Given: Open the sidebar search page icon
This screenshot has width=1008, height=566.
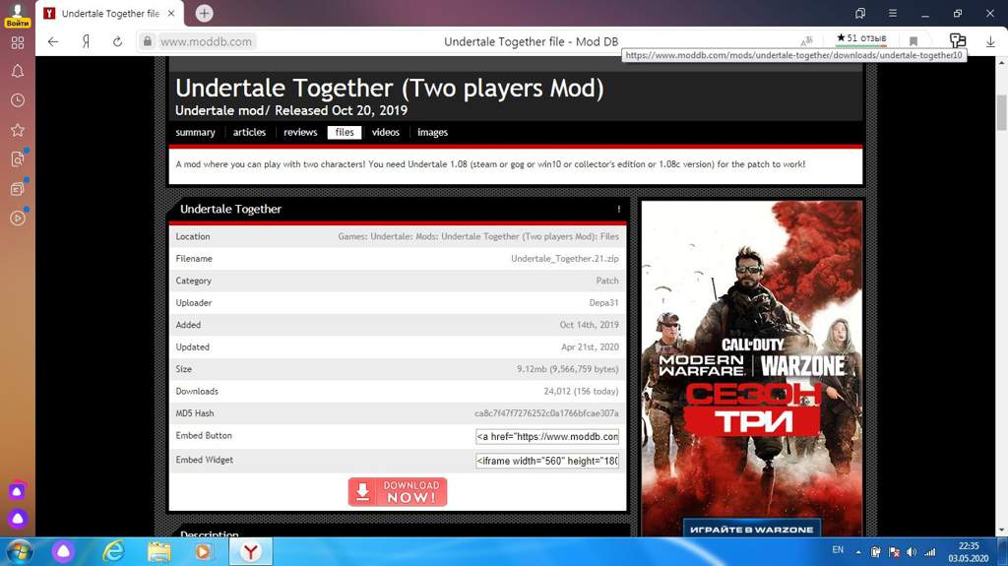Looking at the screenshot, I should coord(18,158).
